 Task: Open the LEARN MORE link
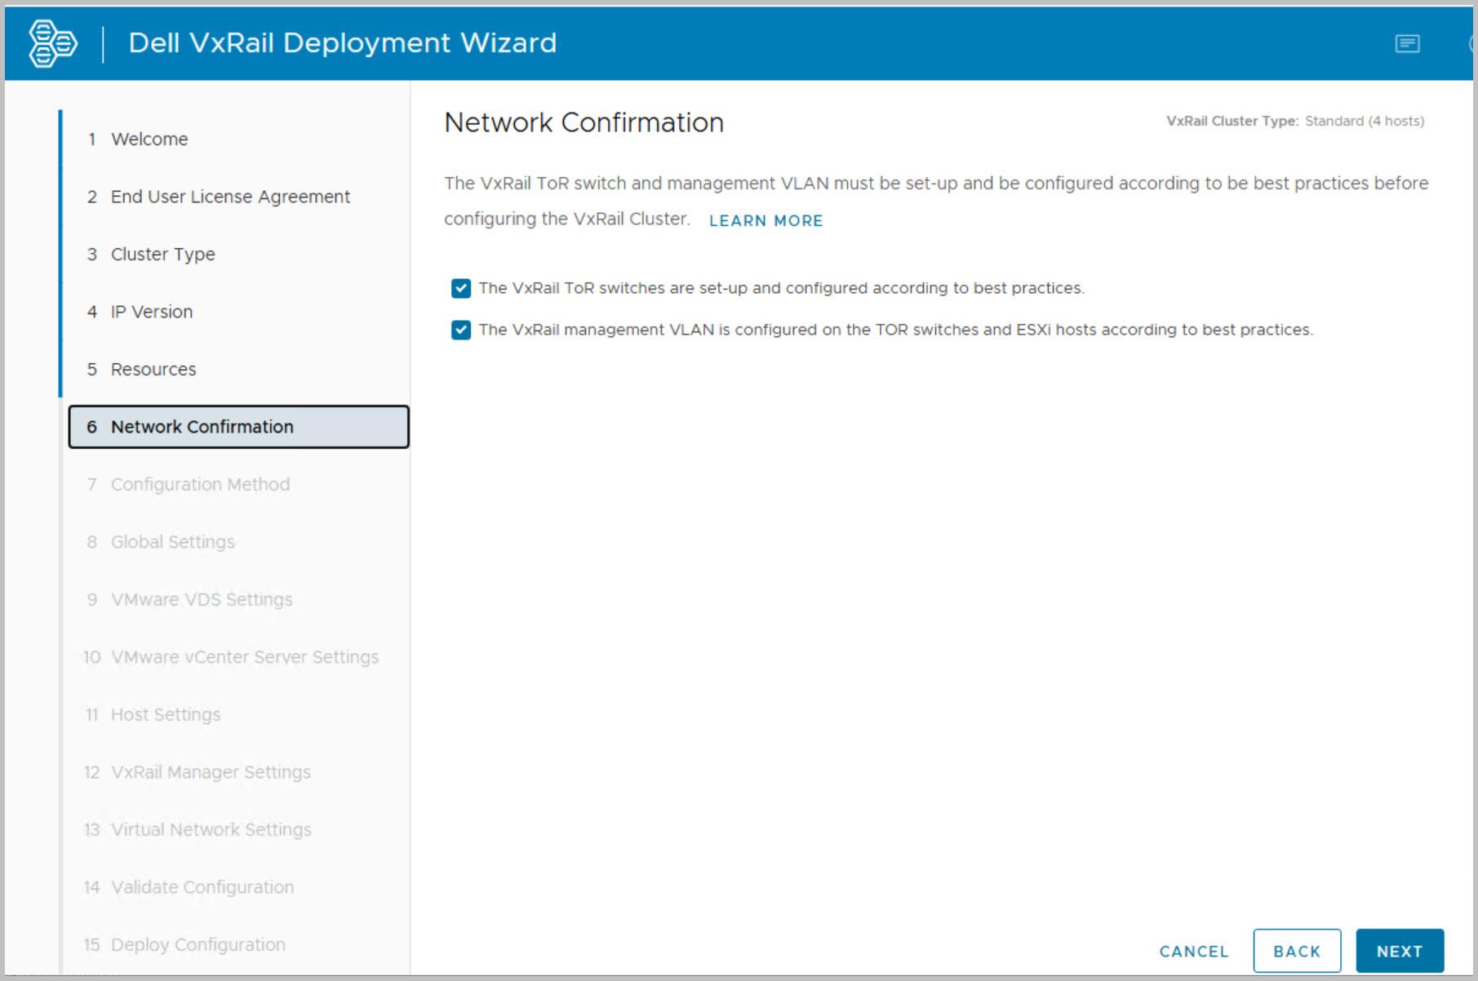pos(766,220)
